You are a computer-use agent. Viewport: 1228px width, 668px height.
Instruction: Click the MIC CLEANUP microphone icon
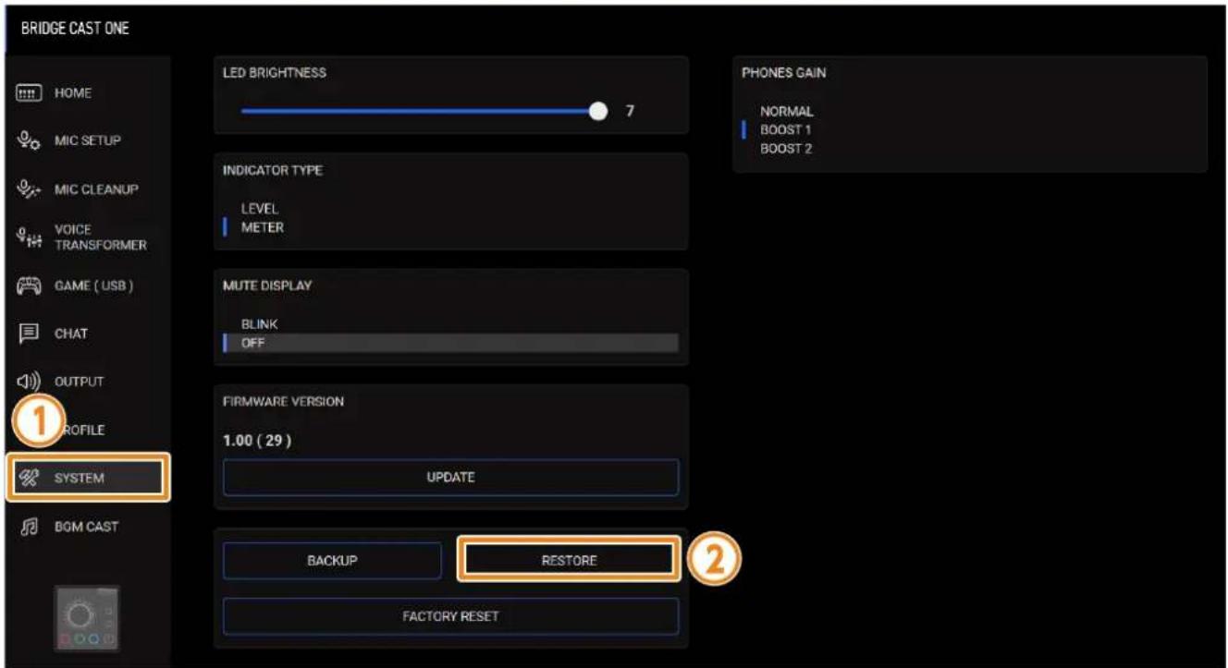28,189
